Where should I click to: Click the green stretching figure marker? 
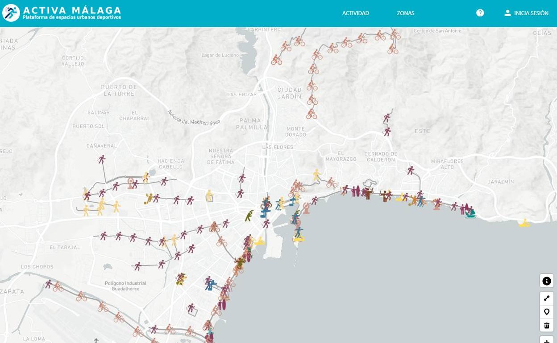tap(249, 216)
